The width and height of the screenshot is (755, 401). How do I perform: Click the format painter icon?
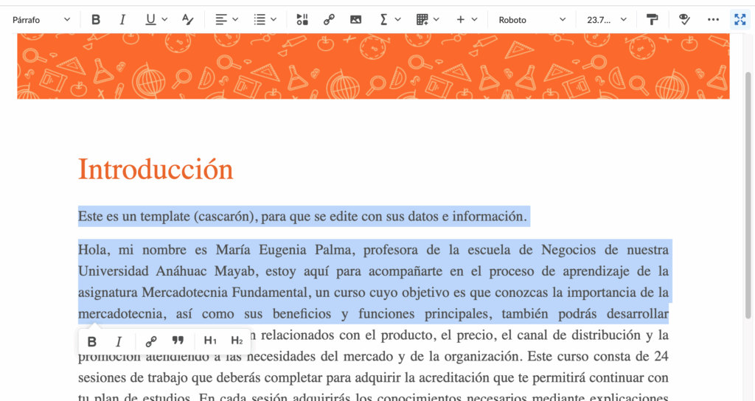coord(652,20)
